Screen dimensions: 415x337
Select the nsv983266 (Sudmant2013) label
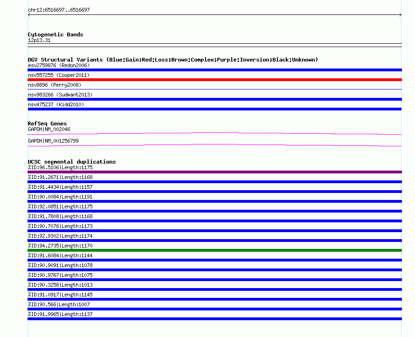click(60, 95)
